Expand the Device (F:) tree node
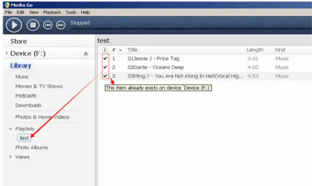 (x=7, y=53)
